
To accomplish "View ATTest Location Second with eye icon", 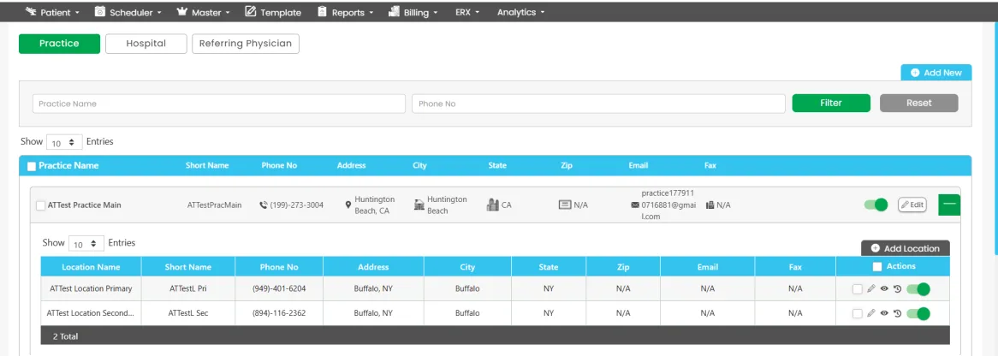I will tap(884, 313).
